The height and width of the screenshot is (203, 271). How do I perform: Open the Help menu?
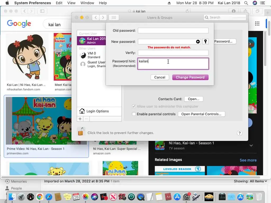(x=103, y=3)
